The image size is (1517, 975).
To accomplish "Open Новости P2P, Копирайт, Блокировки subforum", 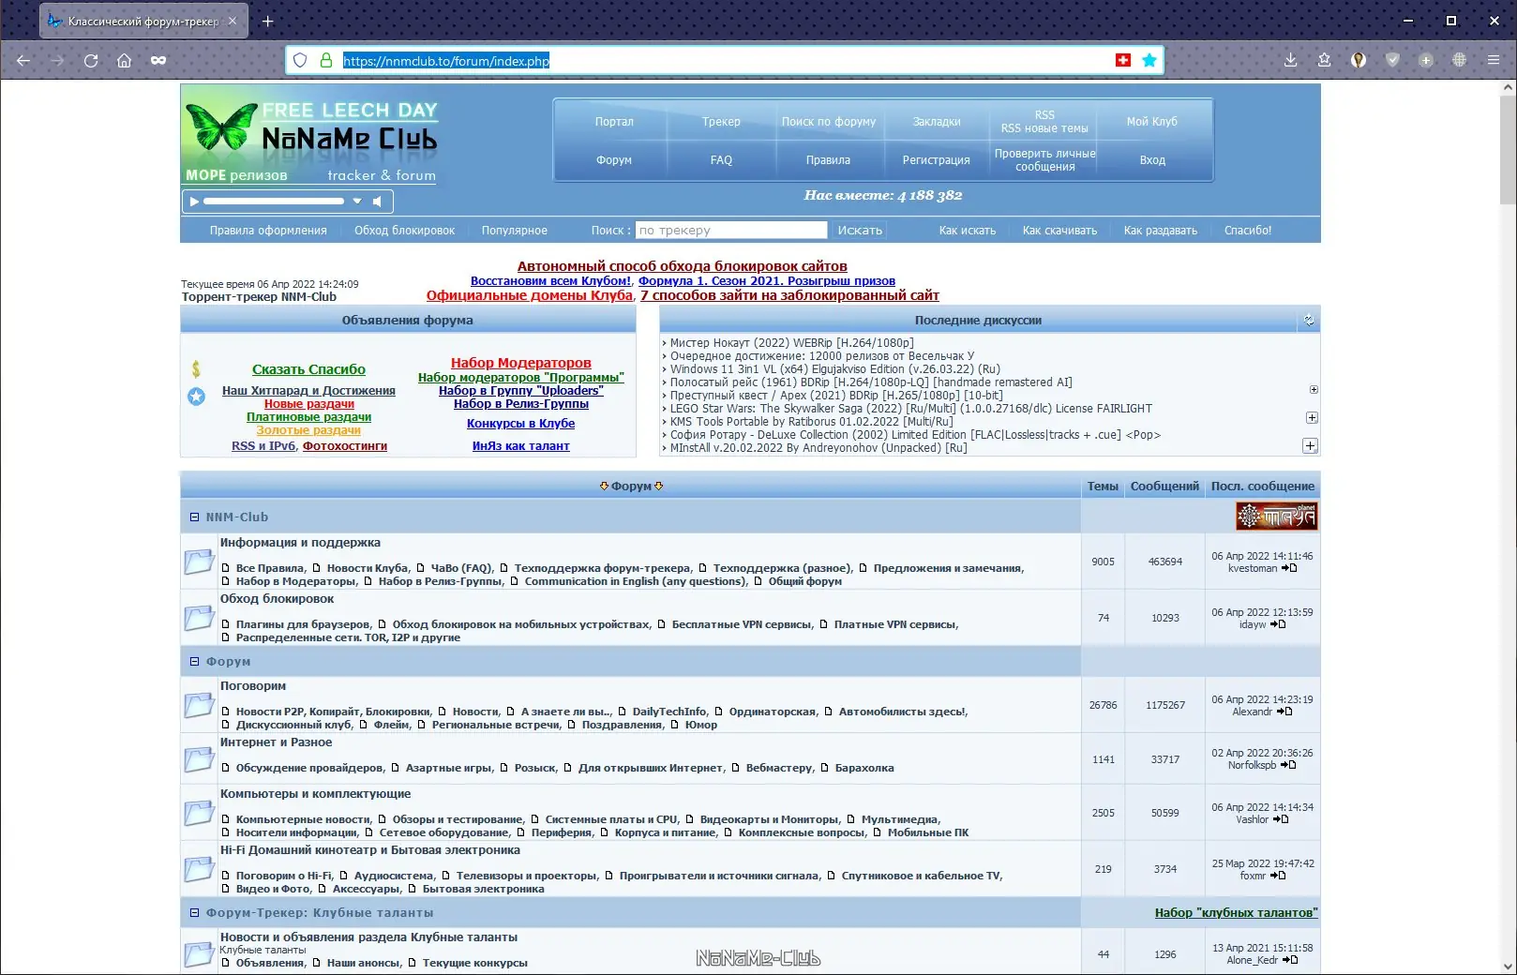I will [x=333, y=712].
